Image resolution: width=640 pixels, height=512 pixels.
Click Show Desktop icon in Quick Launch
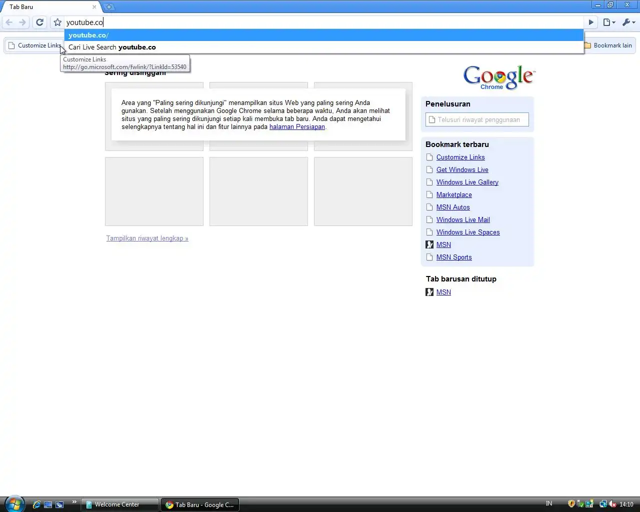tap(48, 504)
